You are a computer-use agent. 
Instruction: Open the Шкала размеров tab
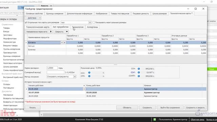point(160,14)
